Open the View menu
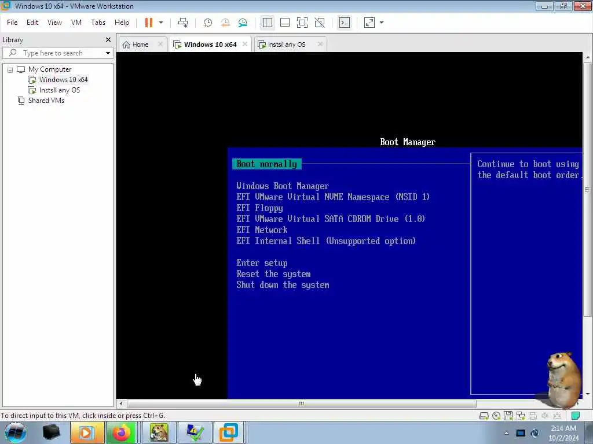The image size is (593, 444). pyautogui.click(x=54, y=23)
